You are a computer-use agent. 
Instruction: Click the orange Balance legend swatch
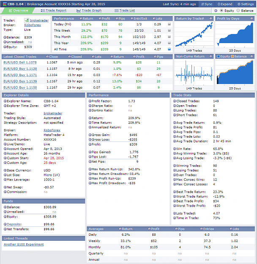point(232,57)
